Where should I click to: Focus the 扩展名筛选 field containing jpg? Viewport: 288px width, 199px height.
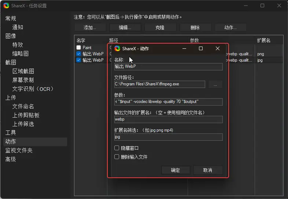coord(169,137)
